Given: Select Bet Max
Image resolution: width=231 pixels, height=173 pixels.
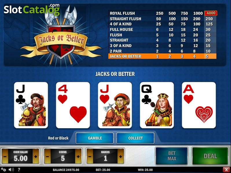Looking at the screenshot, I should [x=172, y=156].
